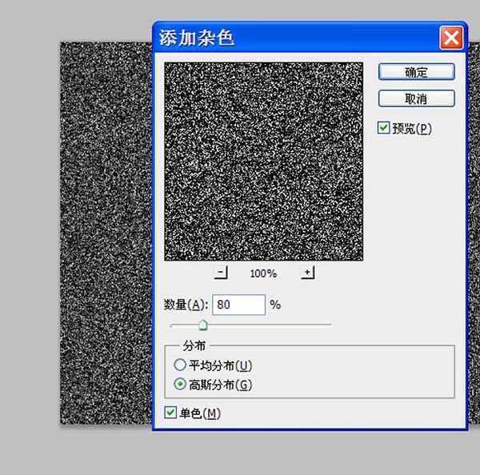Close the 添加杂色 dialog with the X

451,37
